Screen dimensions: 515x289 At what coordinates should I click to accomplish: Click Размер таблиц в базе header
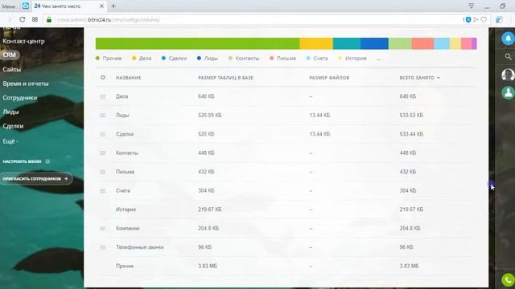[225, 78]
